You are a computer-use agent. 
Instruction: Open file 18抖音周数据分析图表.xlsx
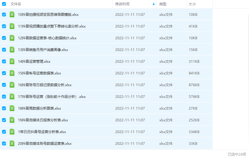[x=39, y=108]
